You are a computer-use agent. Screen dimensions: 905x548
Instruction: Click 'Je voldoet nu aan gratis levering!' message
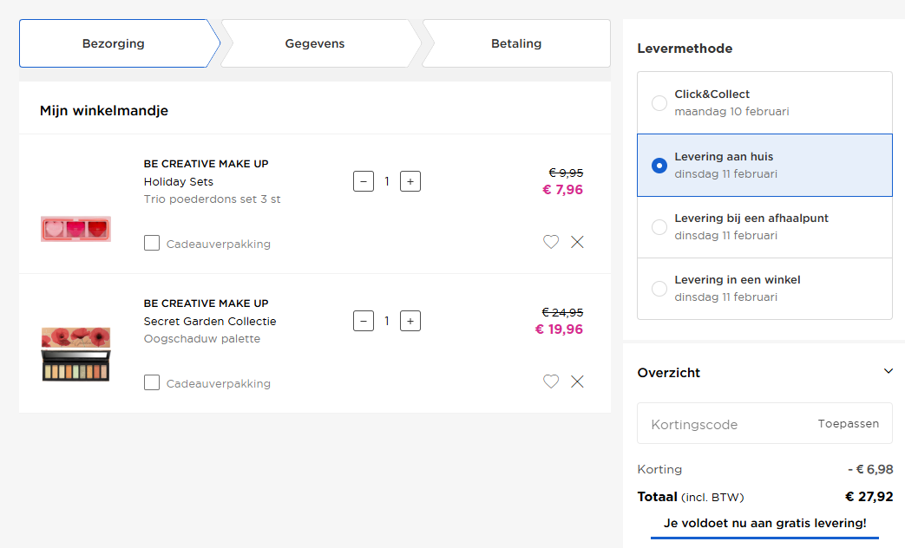[x=764, y=523]
